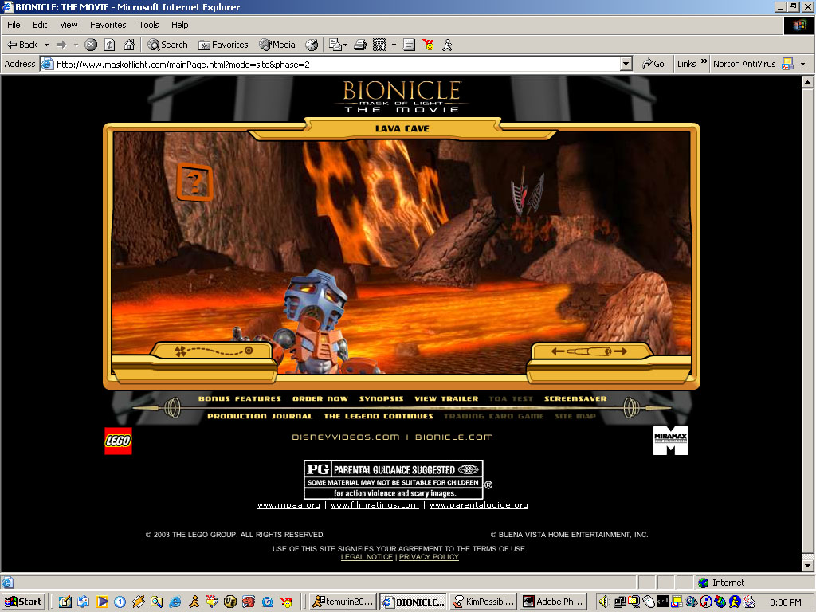
Task: Expand the Back button history arrow
Action: 46,45
